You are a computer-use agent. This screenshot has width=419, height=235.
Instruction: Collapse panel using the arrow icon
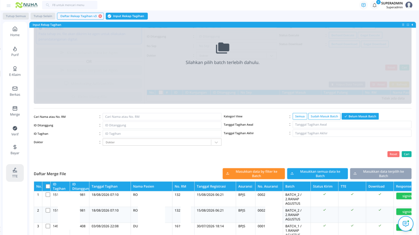tap(412, 25)
